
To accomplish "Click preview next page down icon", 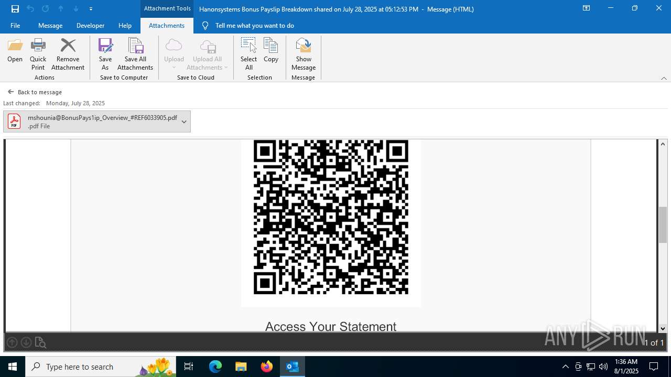I will [26, 342].
